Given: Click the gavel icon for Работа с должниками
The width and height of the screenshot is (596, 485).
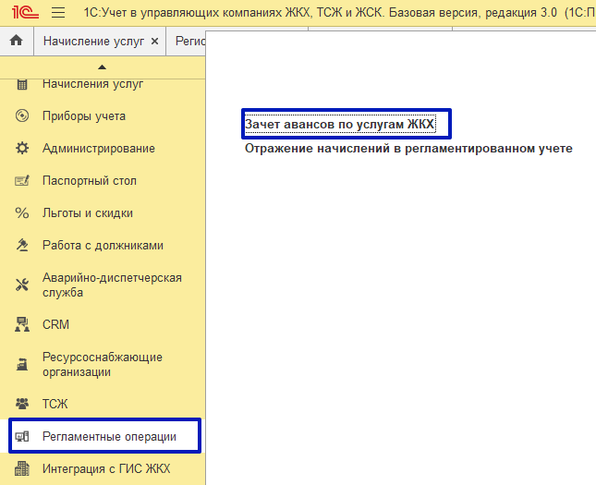Looking at the screenshot, I should (23, 246).
